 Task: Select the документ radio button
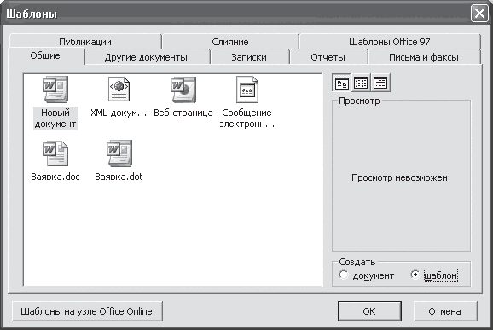click(x=344, y=275)
